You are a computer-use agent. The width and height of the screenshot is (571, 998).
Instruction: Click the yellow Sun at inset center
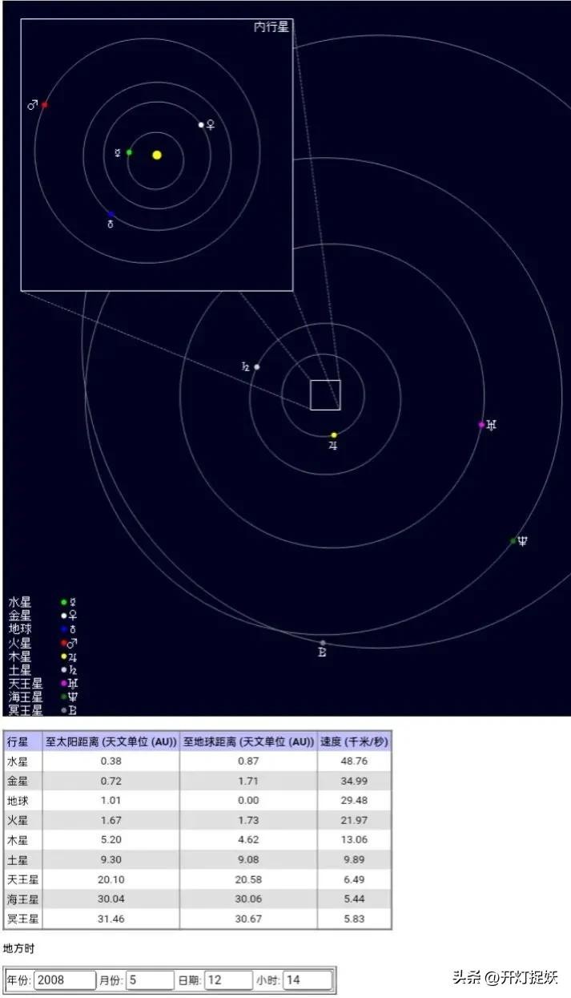point(157,155)
